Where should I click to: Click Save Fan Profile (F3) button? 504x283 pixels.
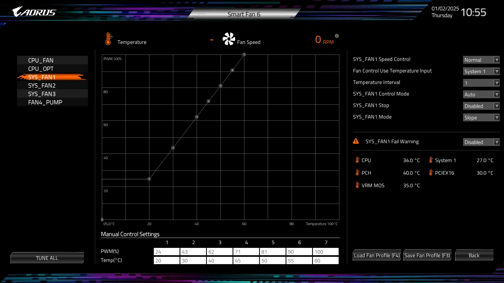tap(427, 255)
